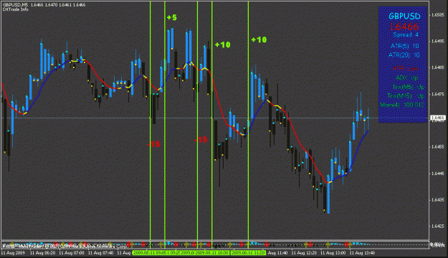Click the ADX: Up status

tap(407, 77)
